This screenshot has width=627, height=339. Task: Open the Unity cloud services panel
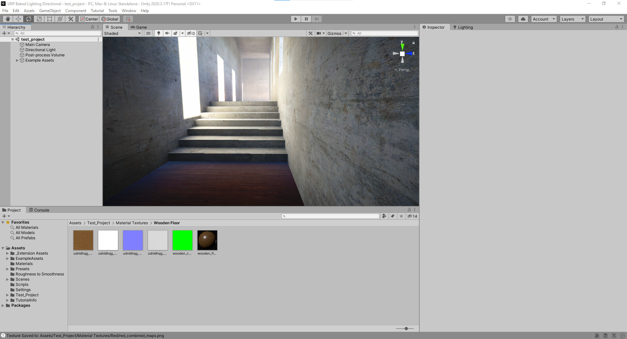coord(523,19)
